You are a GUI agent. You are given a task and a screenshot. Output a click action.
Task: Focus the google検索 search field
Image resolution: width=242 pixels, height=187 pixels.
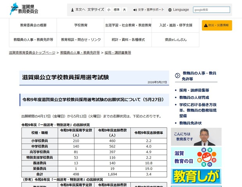pos(212,10)
